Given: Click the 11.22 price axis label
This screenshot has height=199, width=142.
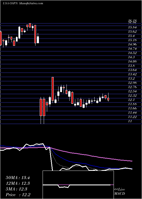Looking at the screenshot, I should pyautogui.click(x=132, y=117).
